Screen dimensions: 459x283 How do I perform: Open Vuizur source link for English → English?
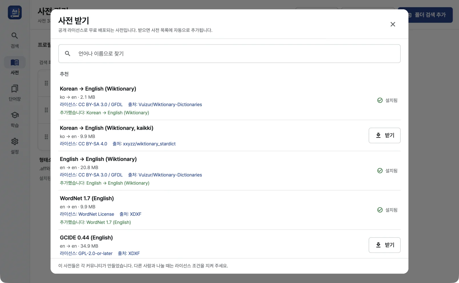coord(165,175)
